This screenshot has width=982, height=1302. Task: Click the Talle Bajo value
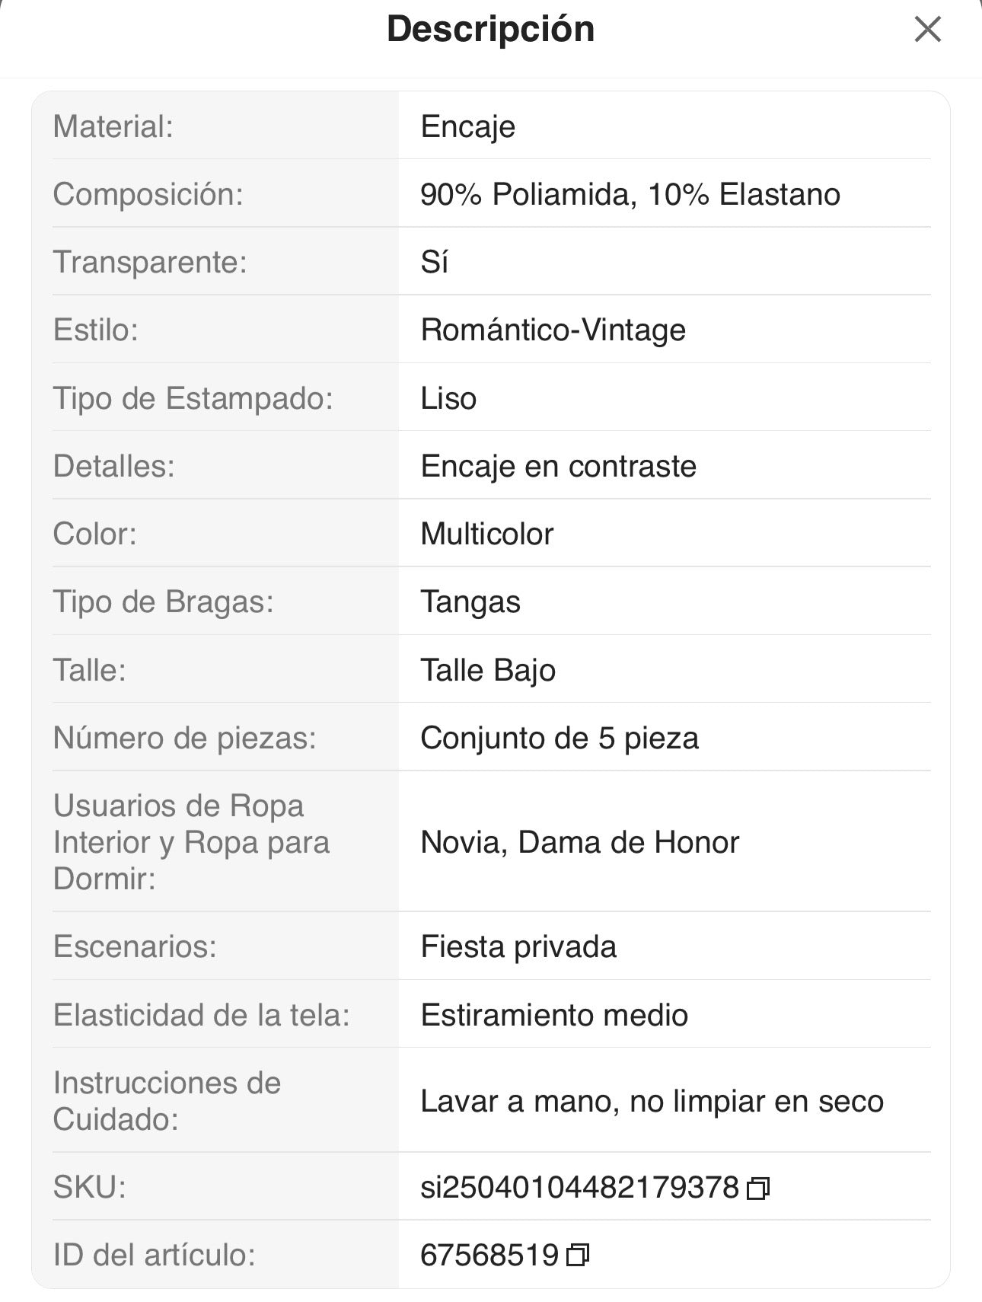click(487, 670)
